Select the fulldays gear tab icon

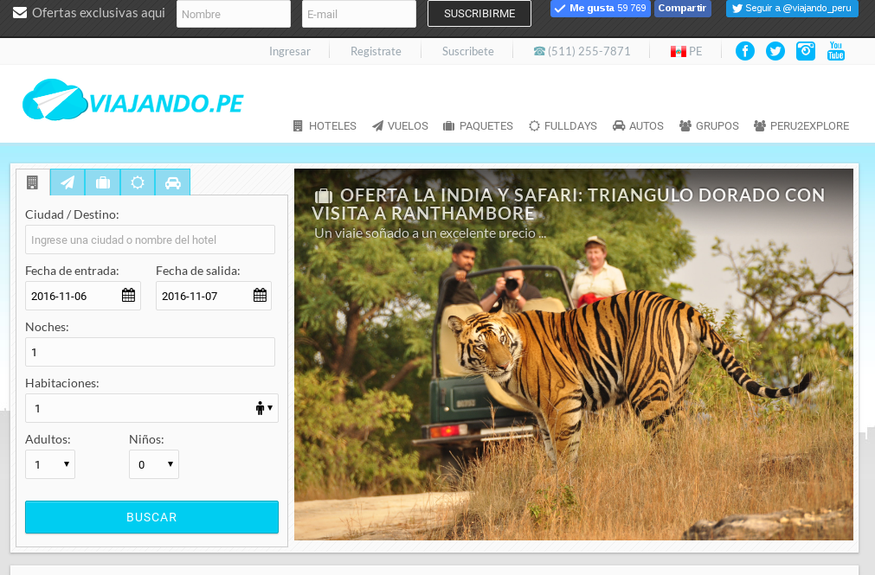coord(138,182)
